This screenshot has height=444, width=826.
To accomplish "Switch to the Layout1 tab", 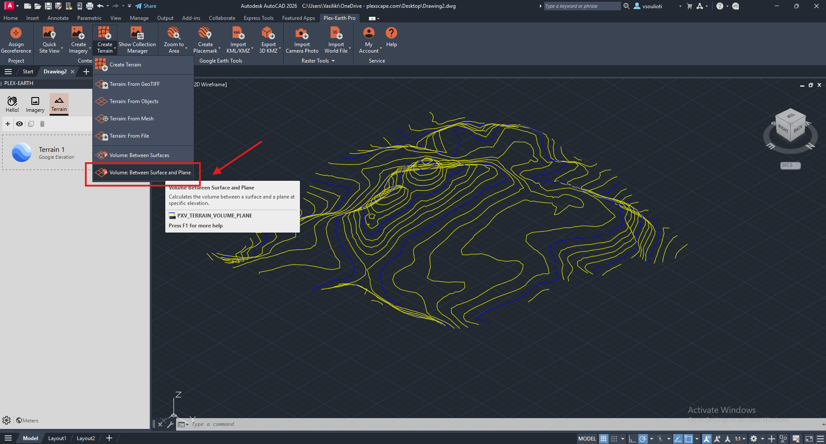I will 57,438.
